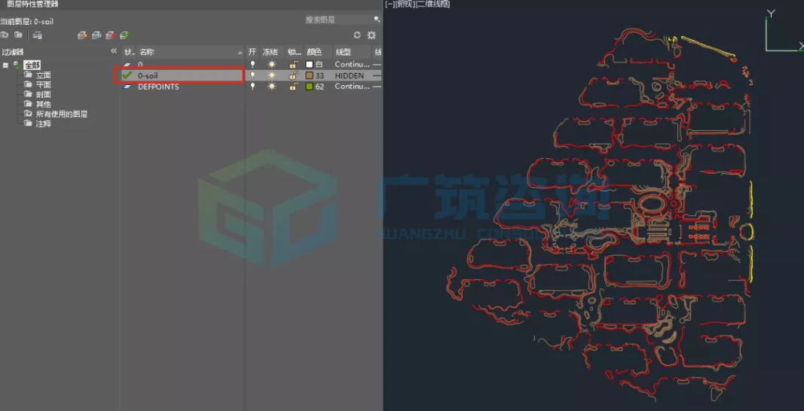Collapse the 全部 filter tree node

pos(5,65)
